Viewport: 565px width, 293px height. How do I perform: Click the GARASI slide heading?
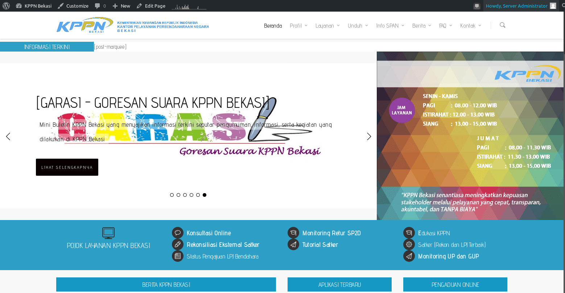pos(153,103)
